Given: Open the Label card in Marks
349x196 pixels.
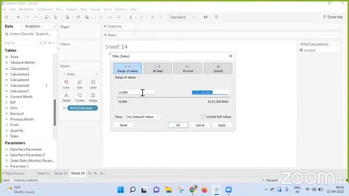Looking at the screenshot, I should pos(93,84).
